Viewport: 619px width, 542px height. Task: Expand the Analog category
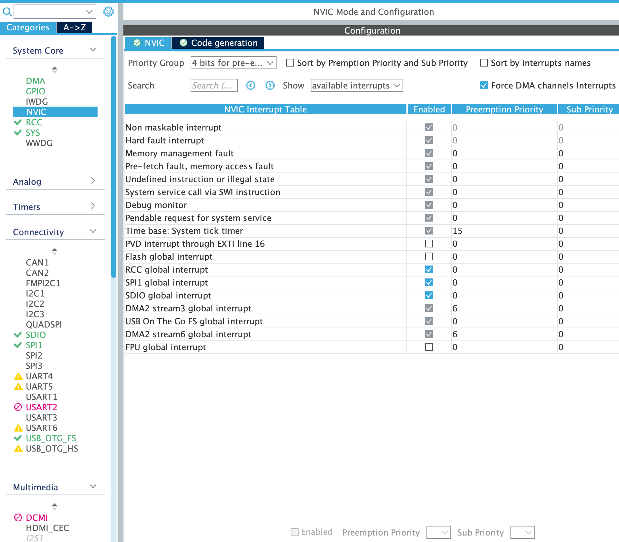tap(55, 182)
